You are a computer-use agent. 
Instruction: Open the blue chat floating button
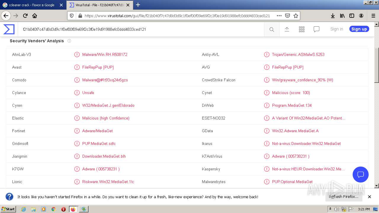point(361,174)
